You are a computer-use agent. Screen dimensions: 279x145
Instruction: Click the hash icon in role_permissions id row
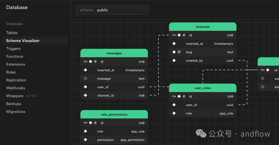click(95, 123)
